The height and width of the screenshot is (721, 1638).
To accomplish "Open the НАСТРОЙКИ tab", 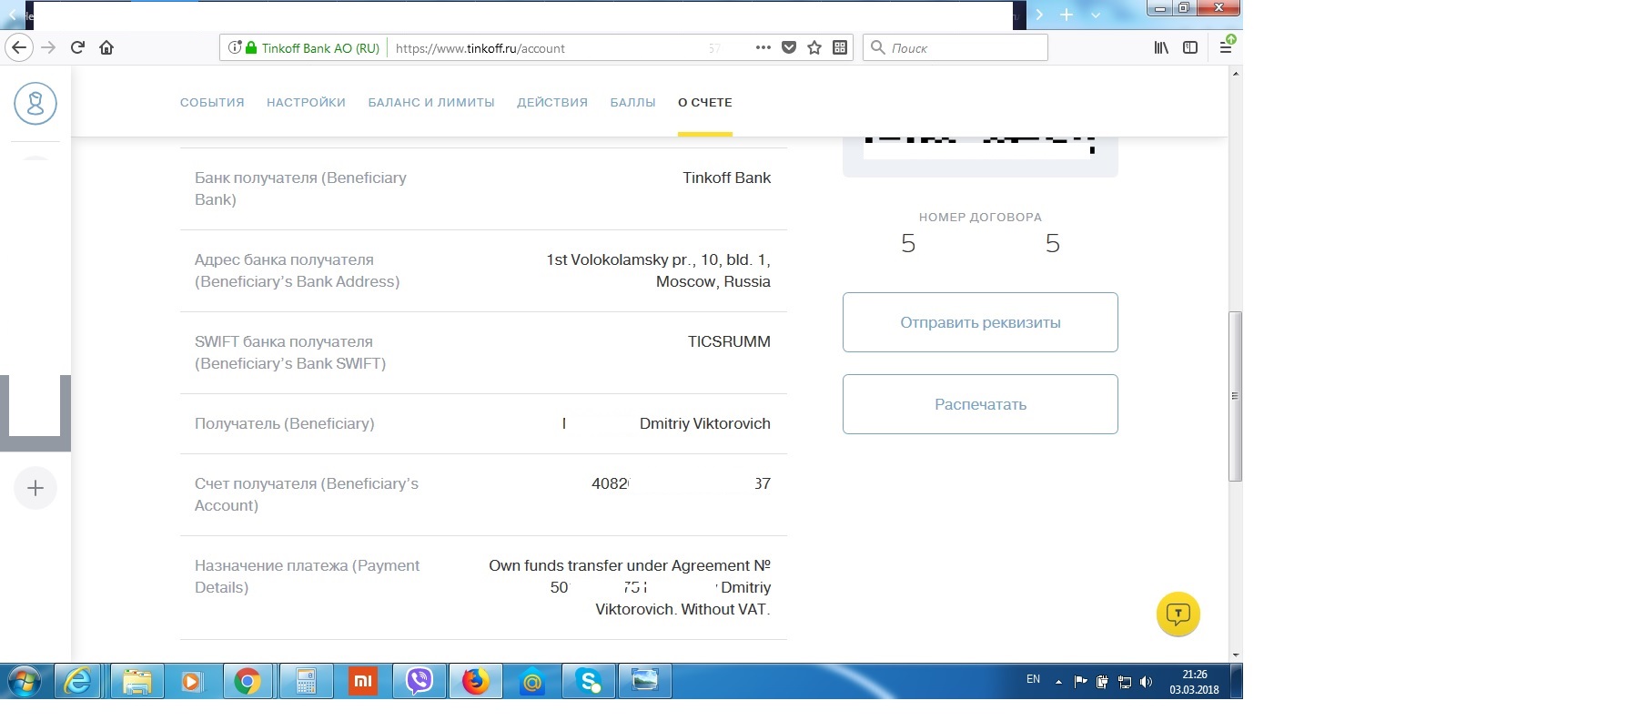I will [306, 103].
